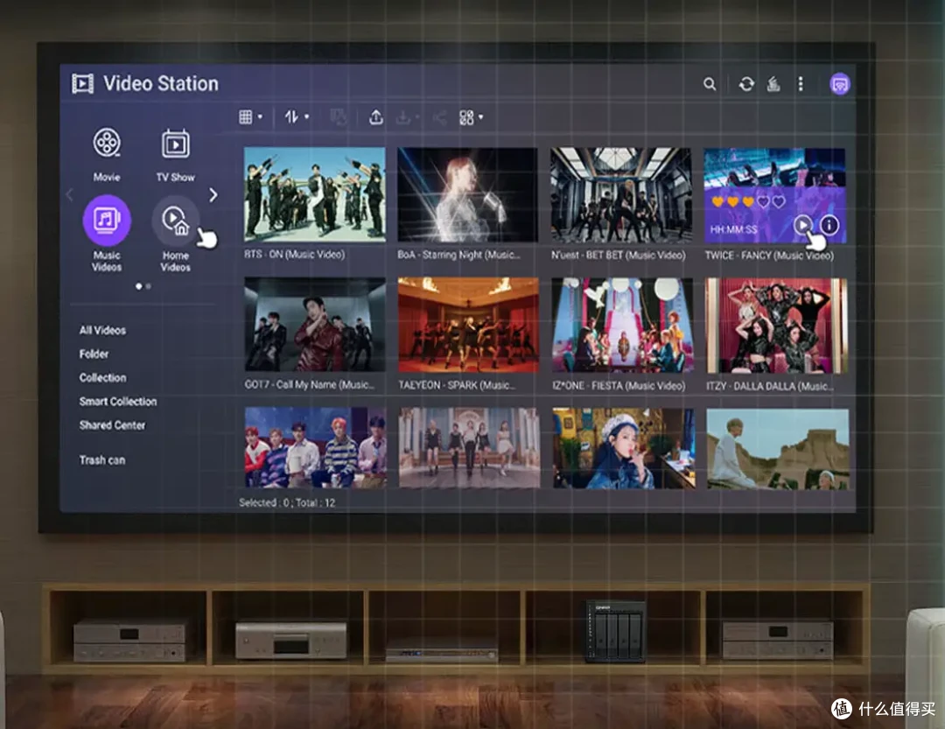
Task: Open the grid view mode dropdown
Action: click(x=251, y=117)
